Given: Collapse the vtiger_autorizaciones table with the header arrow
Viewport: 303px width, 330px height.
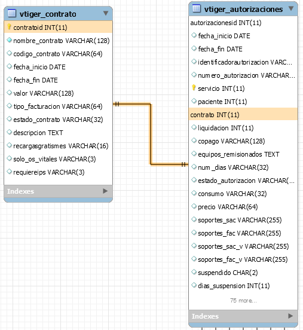Looking at the screenshot, I should coord(291,8).
